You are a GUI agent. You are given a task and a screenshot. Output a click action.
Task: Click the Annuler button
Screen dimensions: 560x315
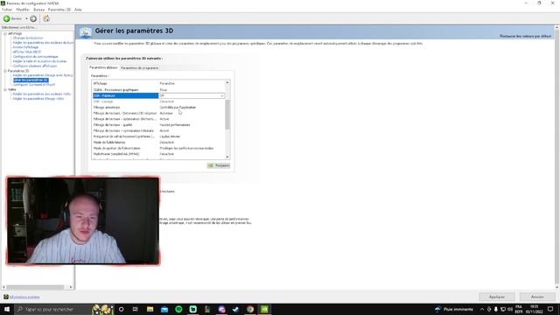(537, 297)
